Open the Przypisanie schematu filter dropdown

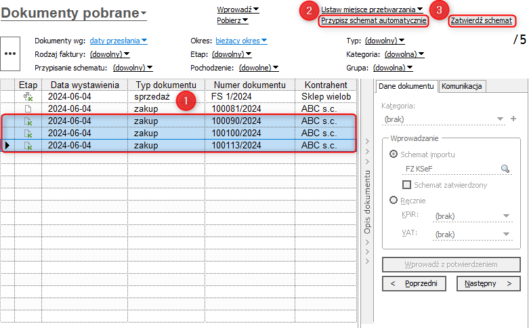133,68
